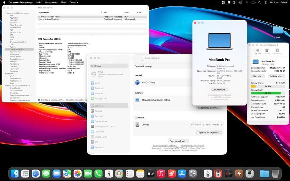
Task: Go back using Settings back chevron
Action: point(134,58)
